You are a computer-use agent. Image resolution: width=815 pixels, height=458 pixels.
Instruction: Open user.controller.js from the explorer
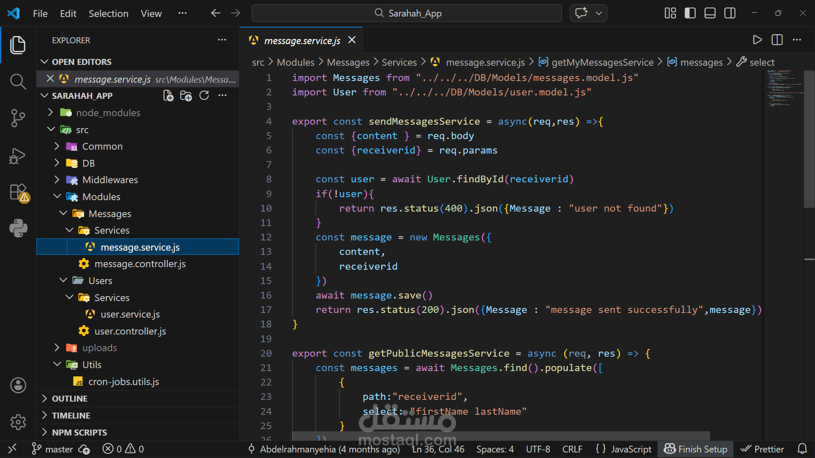pyautogui.click(x=130, y=331)
